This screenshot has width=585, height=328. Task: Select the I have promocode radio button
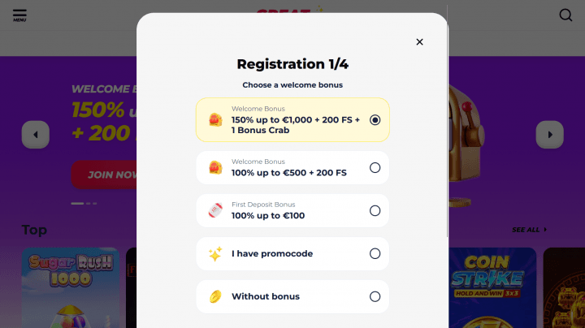coord(375,254)
